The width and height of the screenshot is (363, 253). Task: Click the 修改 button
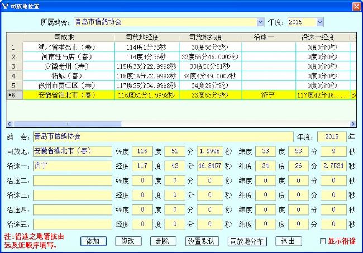(128, 241)
